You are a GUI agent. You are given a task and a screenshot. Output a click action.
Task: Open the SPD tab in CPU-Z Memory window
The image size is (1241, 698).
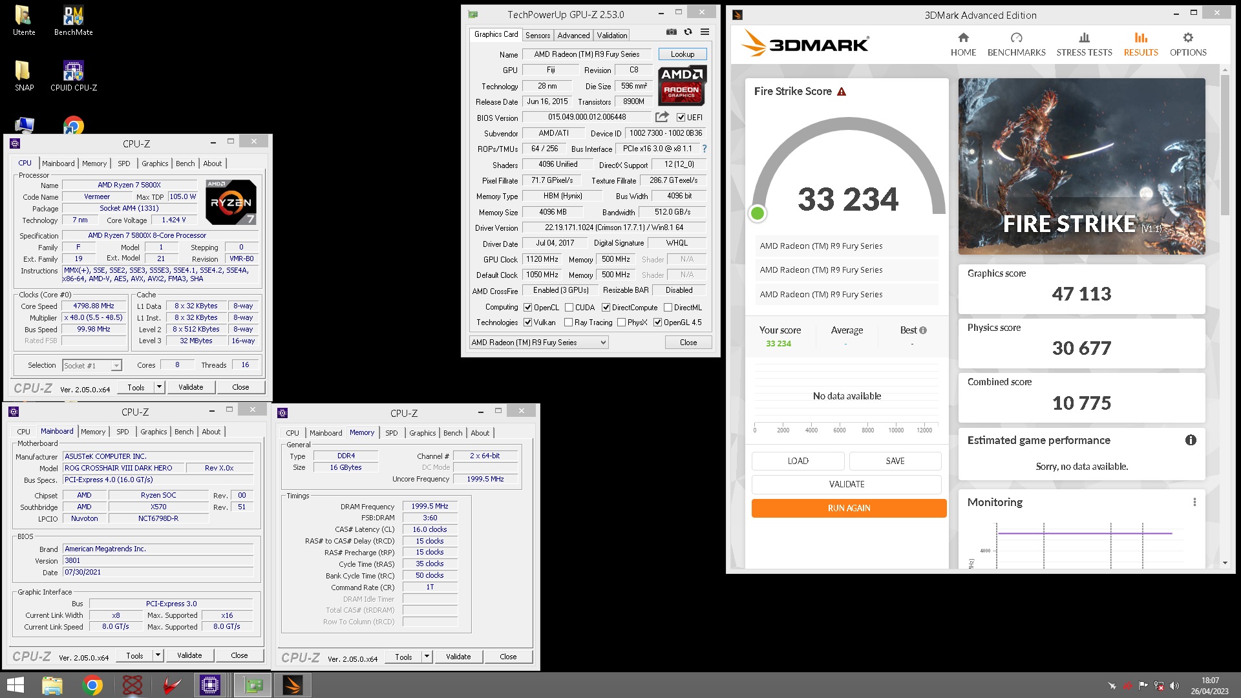(x=392, y=433)
